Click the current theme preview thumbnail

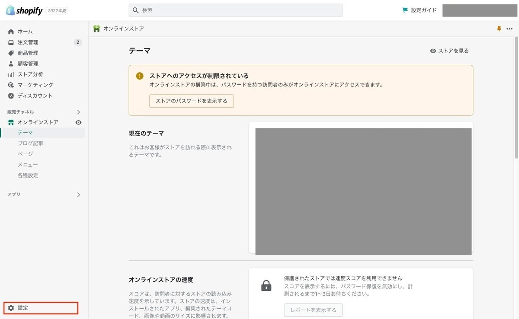pos(363,191)
